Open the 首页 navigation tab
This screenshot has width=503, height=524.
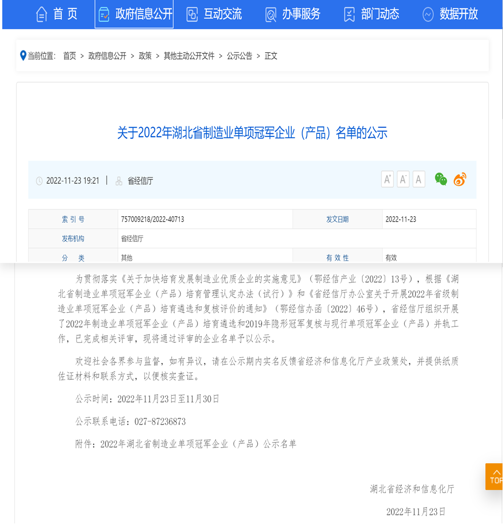[x=57, y=14]
